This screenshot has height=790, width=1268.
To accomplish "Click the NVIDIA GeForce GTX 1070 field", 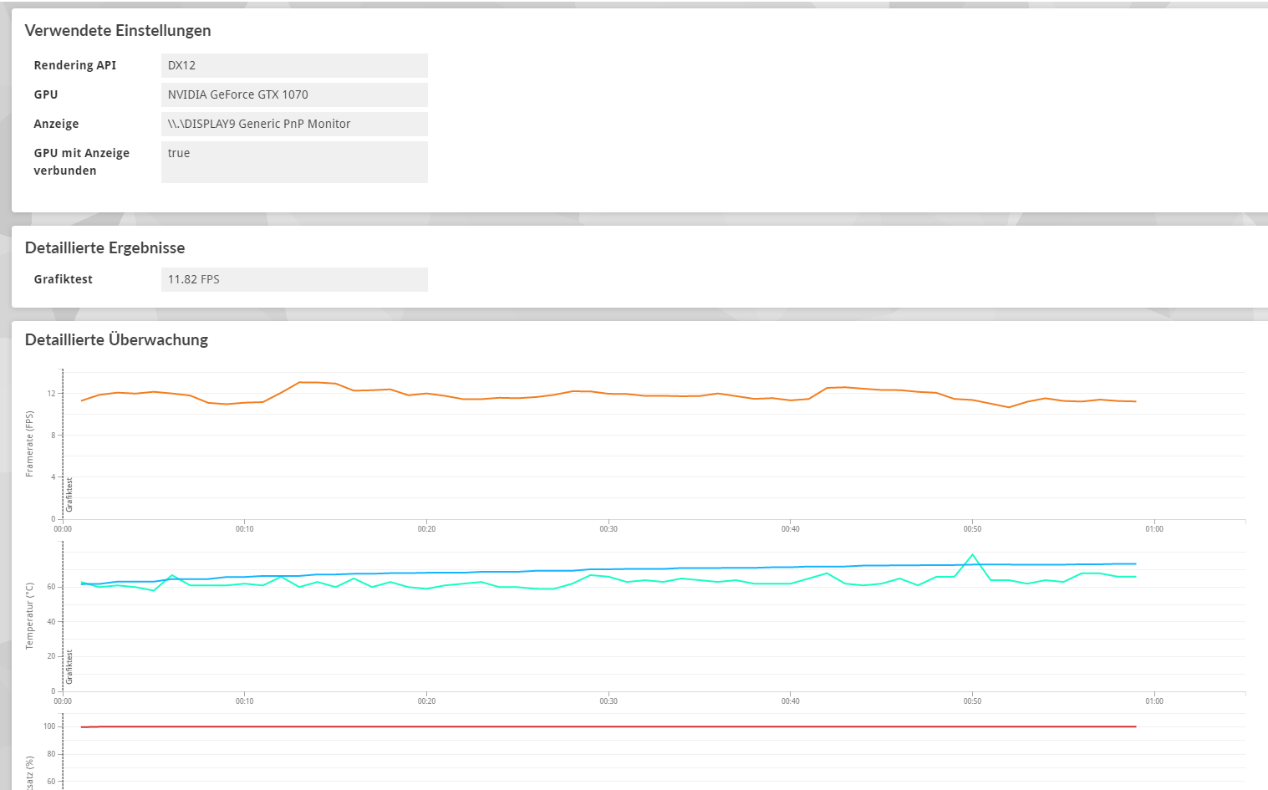I will click(x=294, y=94).
